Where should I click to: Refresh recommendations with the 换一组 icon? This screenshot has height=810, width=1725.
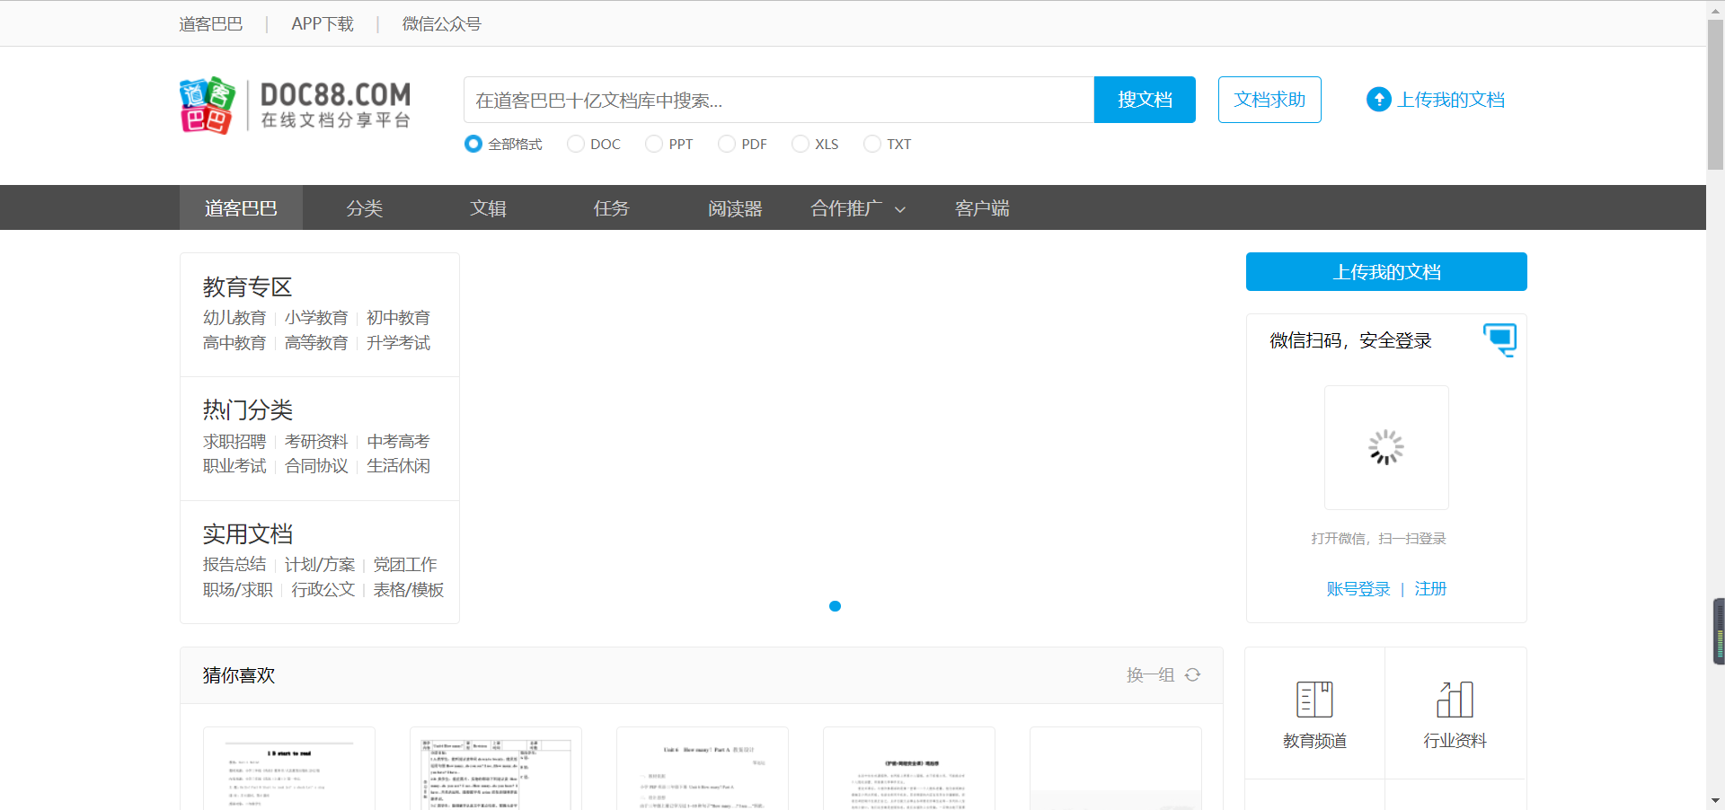[1192, 674]
